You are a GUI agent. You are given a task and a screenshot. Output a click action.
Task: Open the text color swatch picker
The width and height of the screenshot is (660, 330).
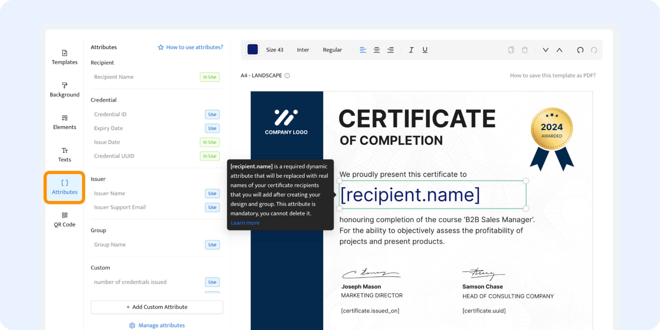253,49
